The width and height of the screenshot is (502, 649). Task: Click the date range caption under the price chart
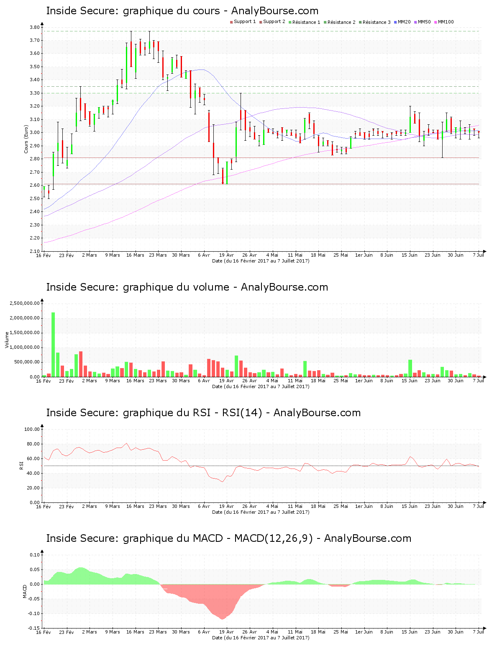click(261, 261)
